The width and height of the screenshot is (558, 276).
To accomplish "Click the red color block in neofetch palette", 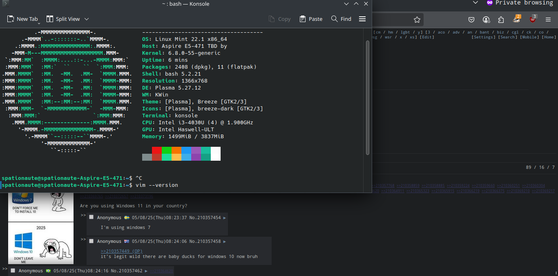I will click(157, 150).
